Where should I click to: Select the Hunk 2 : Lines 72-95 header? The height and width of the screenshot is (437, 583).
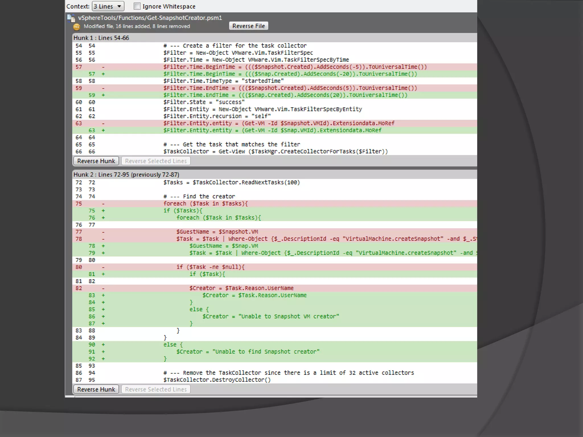point(126,175)
